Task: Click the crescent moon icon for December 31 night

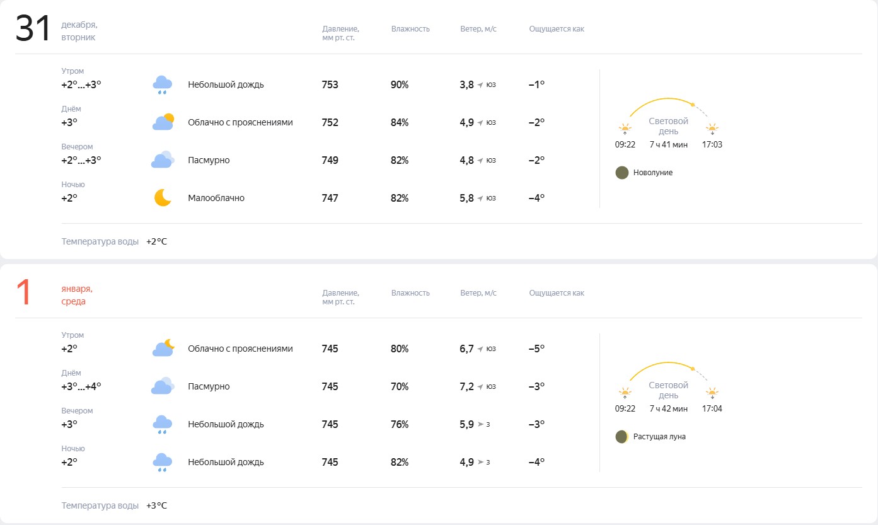Action: point(163,198)
